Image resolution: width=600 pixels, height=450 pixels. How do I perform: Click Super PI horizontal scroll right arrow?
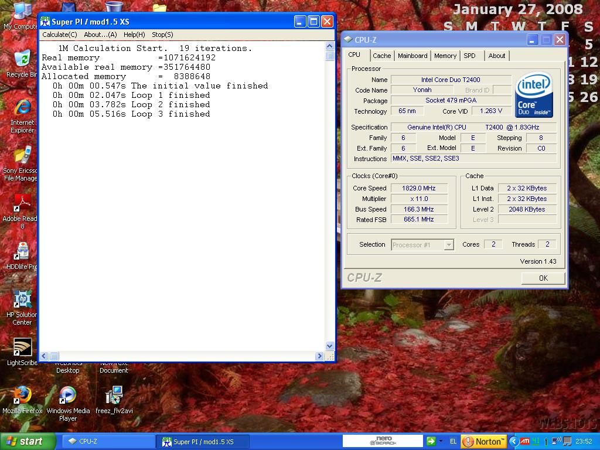[x=319, y=356]
